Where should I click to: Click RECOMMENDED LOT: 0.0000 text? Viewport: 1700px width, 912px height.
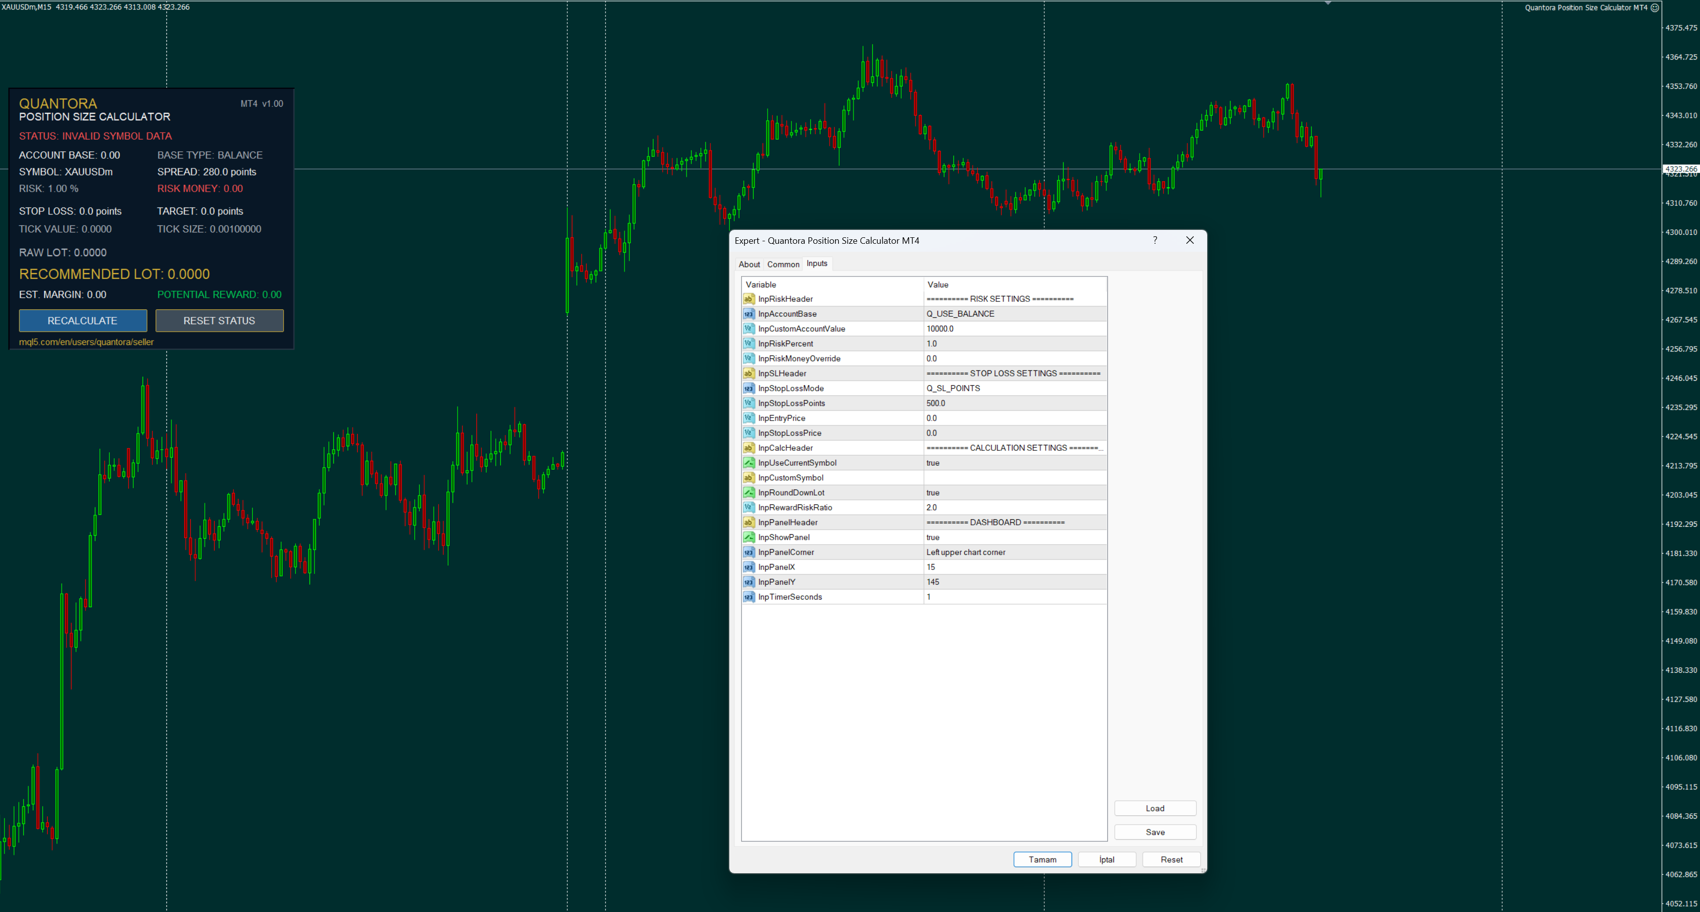click(x=114, y=274)
